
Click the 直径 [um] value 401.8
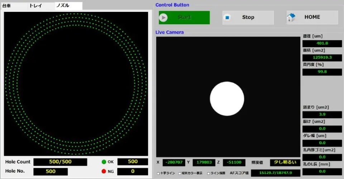322,43
